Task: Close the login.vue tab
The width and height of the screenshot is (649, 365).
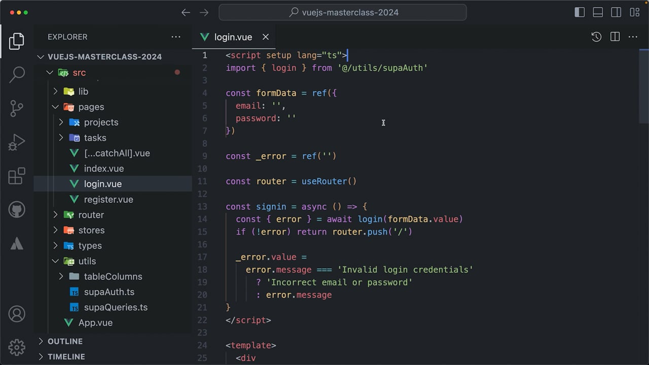Action: pos(266,37)
